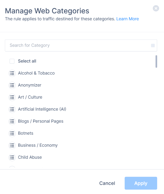Open the Learn More link

[128, 19]
